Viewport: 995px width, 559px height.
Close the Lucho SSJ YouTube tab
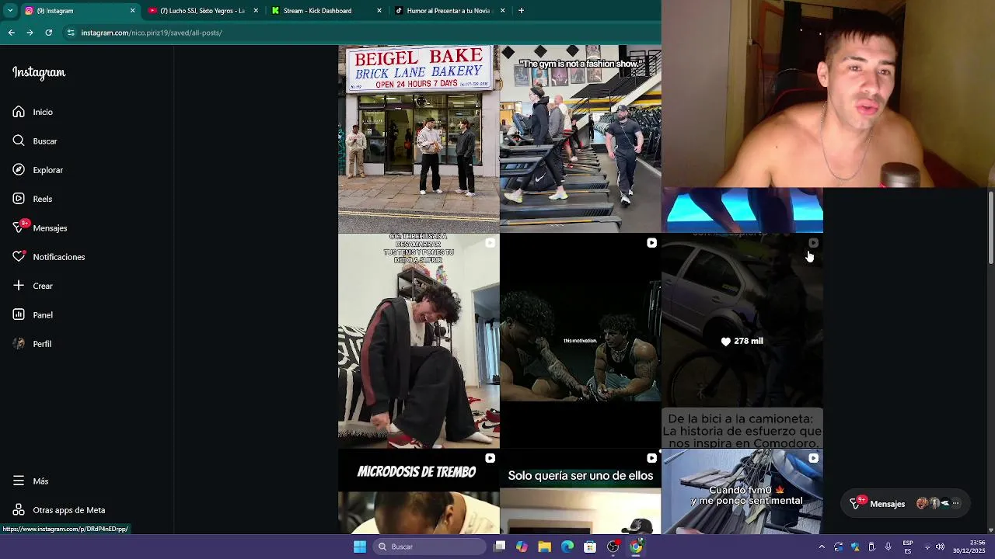(256, 11)
